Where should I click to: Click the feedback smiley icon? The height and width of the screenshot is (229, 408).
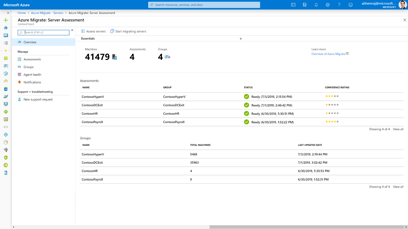351,5
